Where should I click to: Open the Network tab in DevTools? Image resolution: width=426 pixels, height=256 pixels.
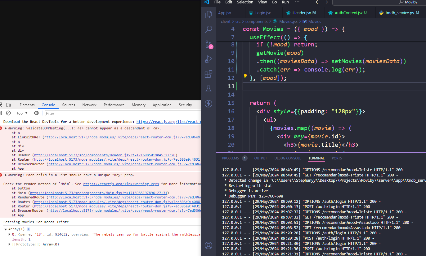click(x=89, y=105)
